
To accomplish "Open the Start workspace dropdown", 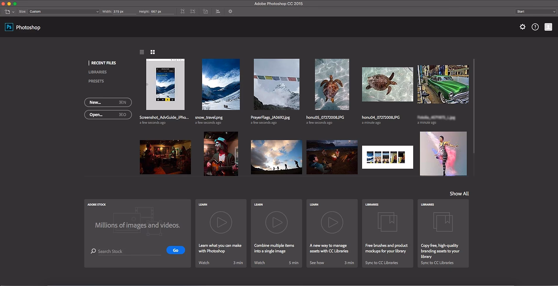I will coord(535,11).
